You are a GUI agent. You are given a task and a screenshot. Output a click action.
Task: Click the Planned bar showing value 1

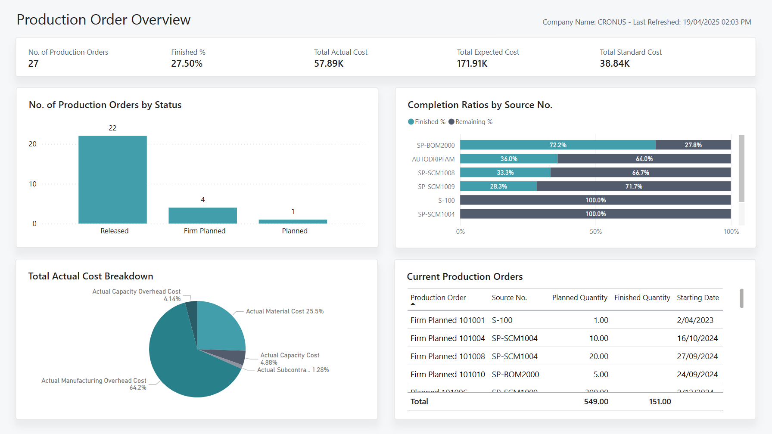(293, 221)
